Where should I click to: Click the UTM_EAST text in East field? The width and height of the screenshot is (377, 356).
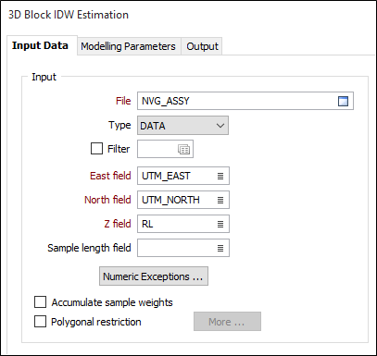[x=166, y=176]
